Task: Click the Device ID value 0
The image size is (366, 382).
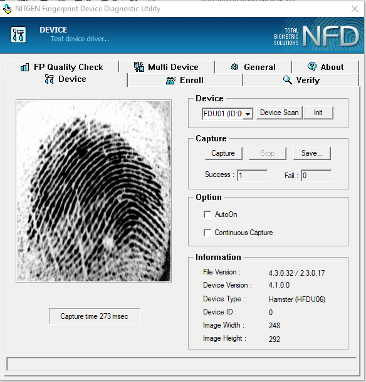Action: pyautogui.click(x=271, y=313)
